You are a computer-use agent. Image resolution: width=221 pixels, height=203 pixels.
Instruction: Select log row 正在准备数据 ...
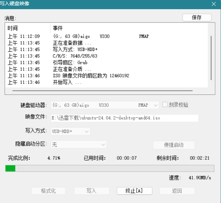pyautogui.click(x=106, y=43)
